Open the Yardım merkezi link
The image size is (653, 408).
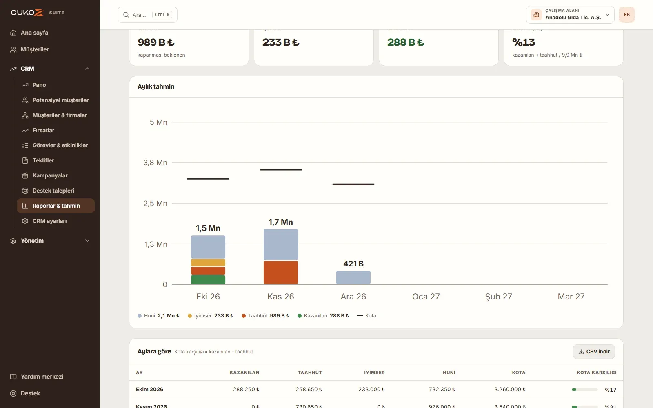(50, 377)
